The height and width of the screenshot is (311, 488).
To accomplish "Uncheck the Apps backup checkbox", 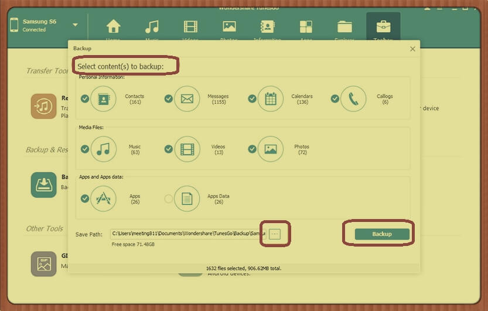I will 84,199.
